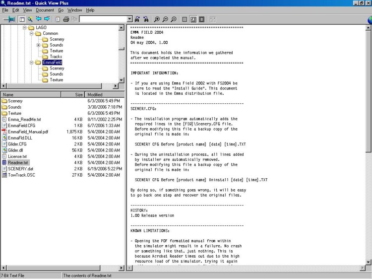Collapse the Common folder node
This screenshot has width=372, height=279.
click(x=31, y=33)
